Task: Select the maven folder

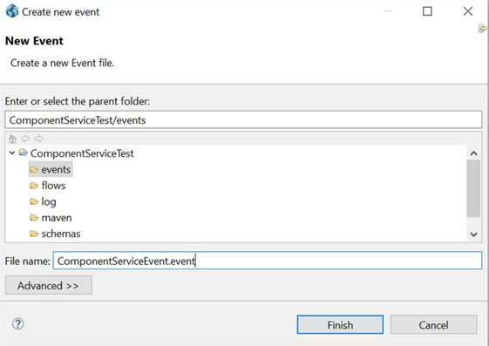Action: 57,218
